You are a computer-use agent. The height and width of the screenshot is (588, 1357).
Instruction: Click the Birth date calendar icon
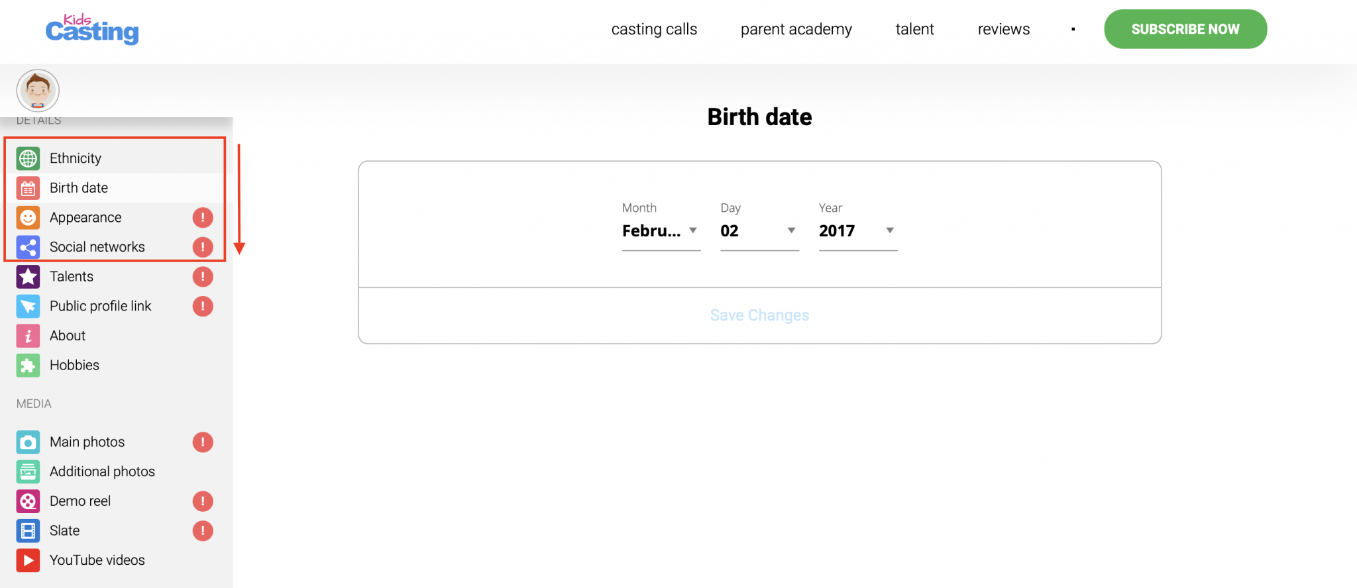click(28, 188)
